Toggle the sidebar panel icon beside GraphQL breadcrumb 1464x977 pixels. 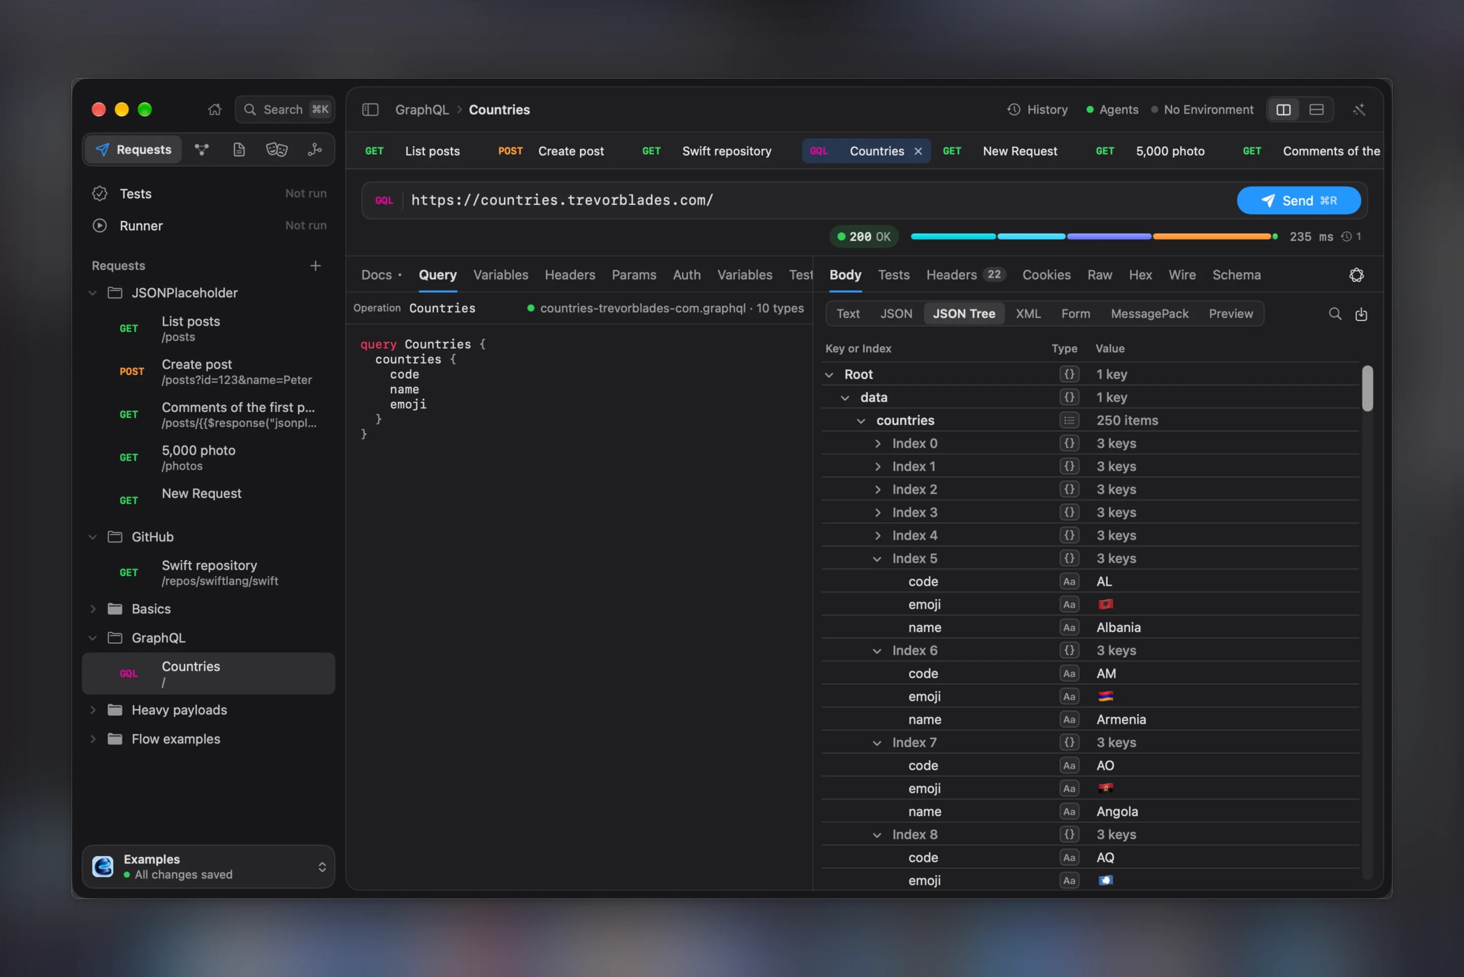pos(370,110)
